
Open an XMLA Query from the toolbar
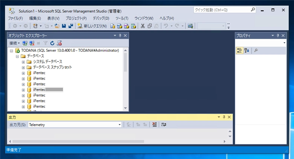133,26
